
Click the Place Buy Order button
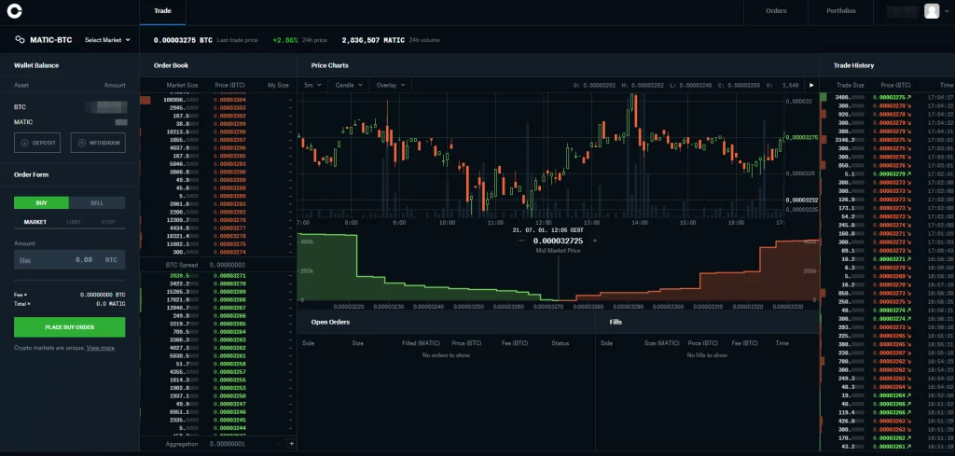(69, 327)
